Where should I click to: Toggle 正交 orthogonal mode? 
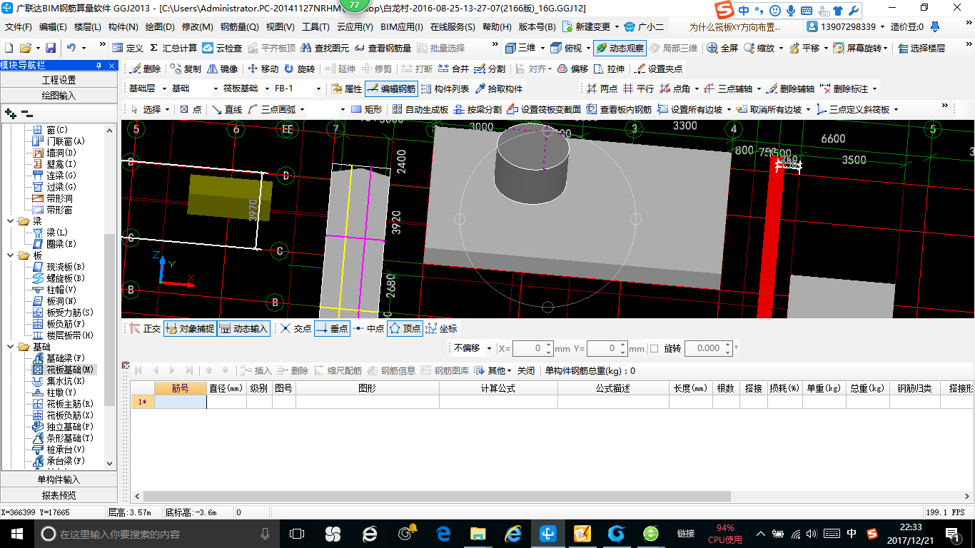(146, 328)
